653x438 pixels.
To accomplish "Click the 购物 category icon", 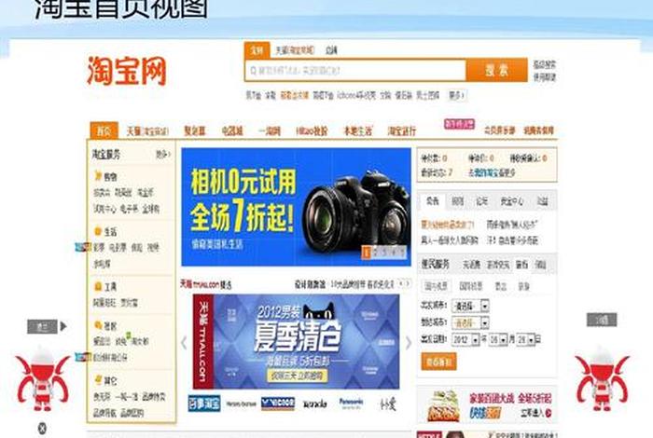I will pyautogui.click(x=98, y=175).
